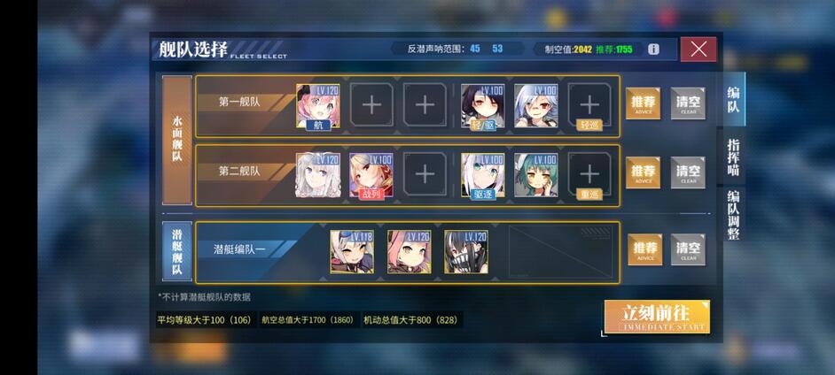Start the sortie with 立刻前往

point(657,318)
